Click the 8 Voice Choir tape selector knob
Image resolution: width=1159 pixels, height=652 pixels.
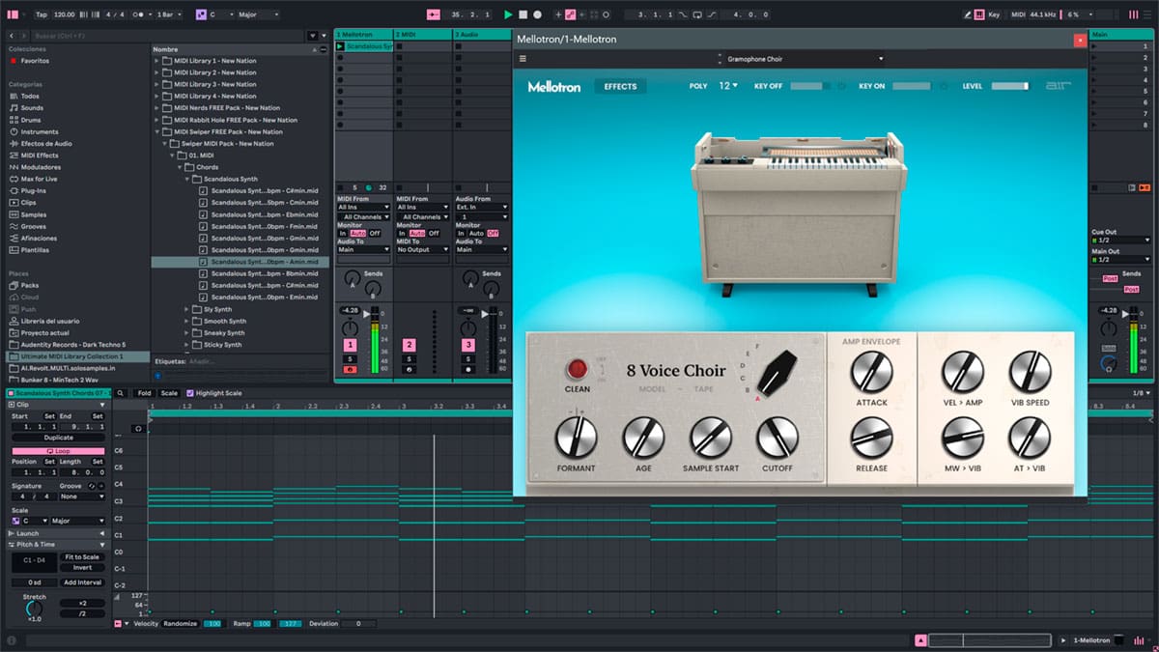pos(778,375)
